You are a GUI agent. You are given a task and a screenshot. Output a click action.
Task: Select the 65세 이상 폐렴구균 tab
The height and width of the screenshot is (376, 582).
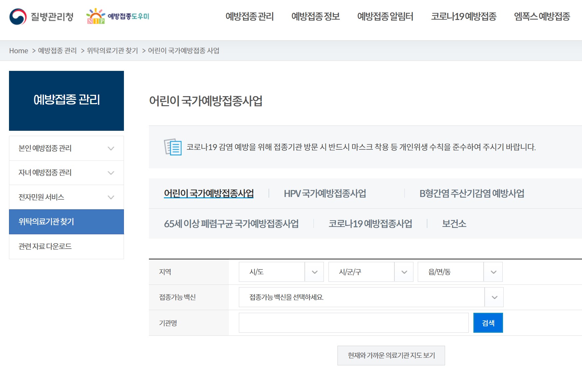point(232,224)
